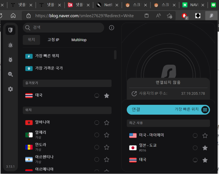Open the Search magnifier sidebar icon
Image resolution: width=219 pixels, height=174 pixels.
(x=10, y=74)
